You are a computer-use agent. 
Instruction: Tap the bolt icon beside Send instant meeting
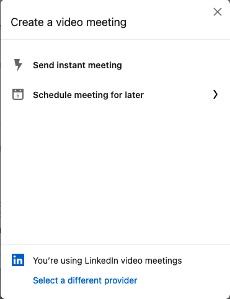pyautogui.click(x=18, y=65)
